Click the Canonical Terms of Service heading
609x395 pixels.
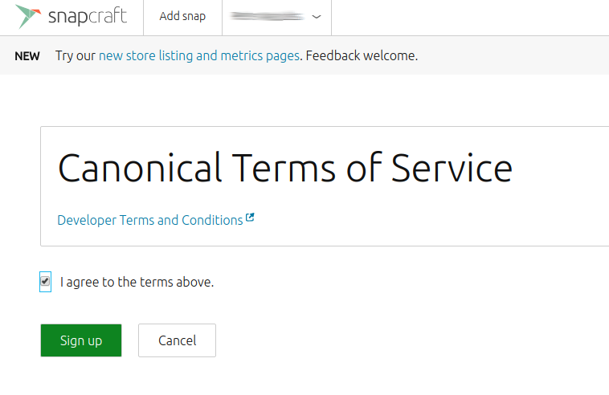click(x=285, y=168)
